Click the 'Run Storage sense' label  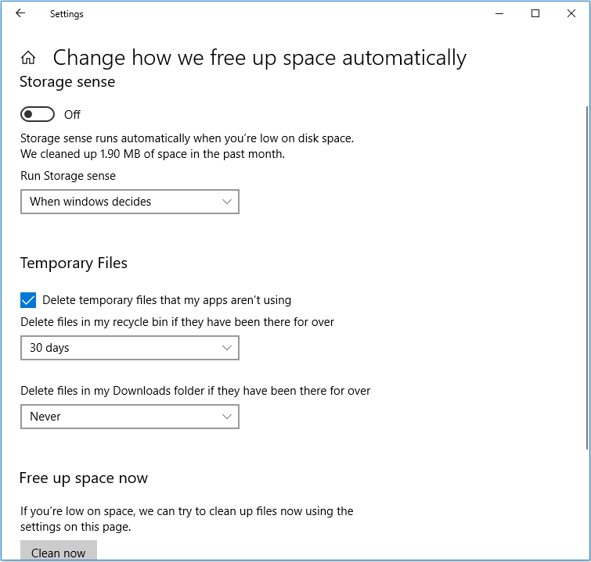(x=68, y=176)
